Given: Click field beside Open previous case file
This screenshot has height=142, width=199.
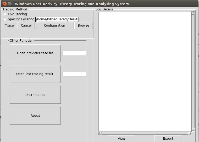Looking at the screenshot, I should pyautogui.click(x=75, y=53).
